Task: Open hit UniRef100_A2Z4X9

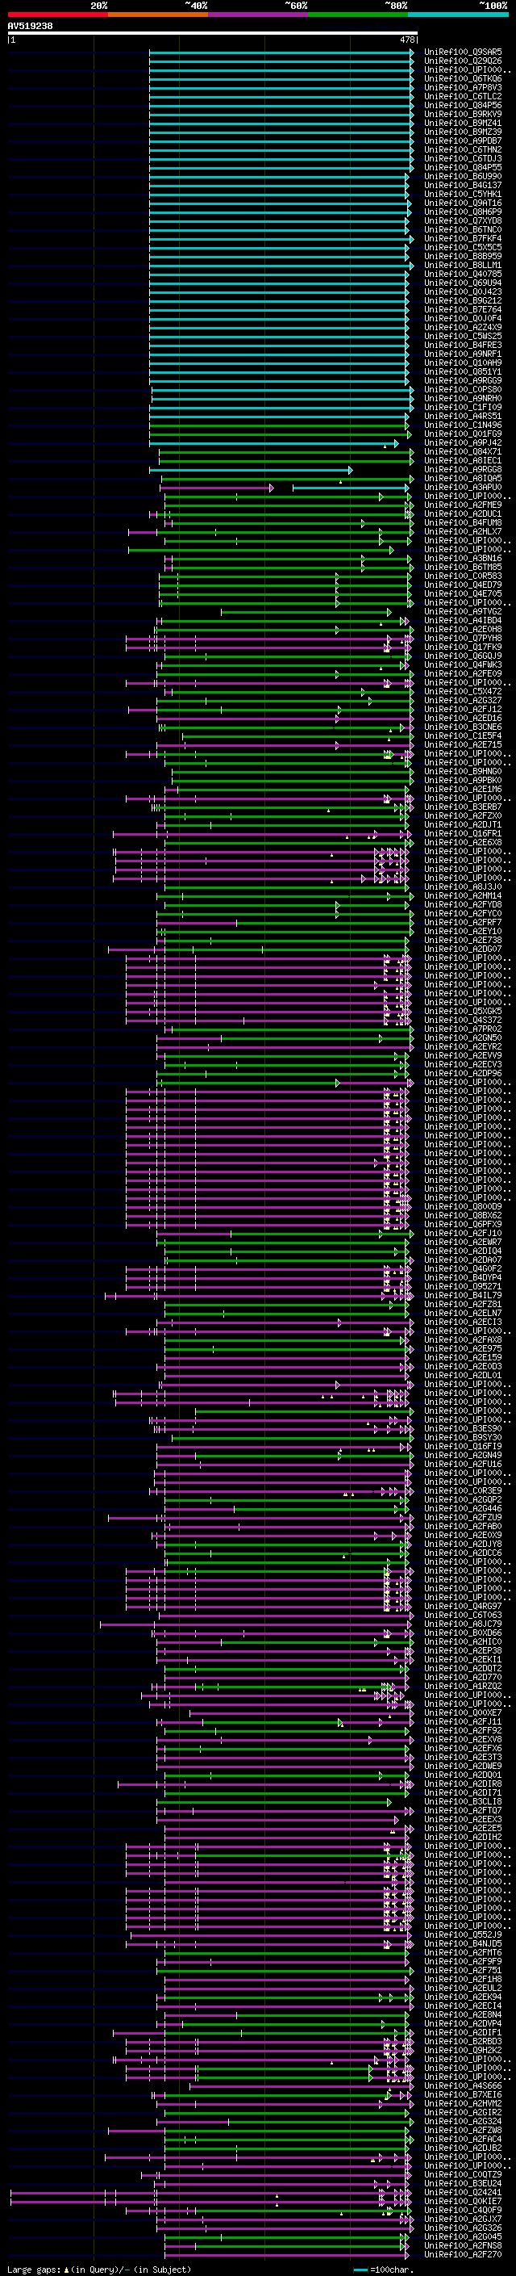Action: tap(463, 328)
